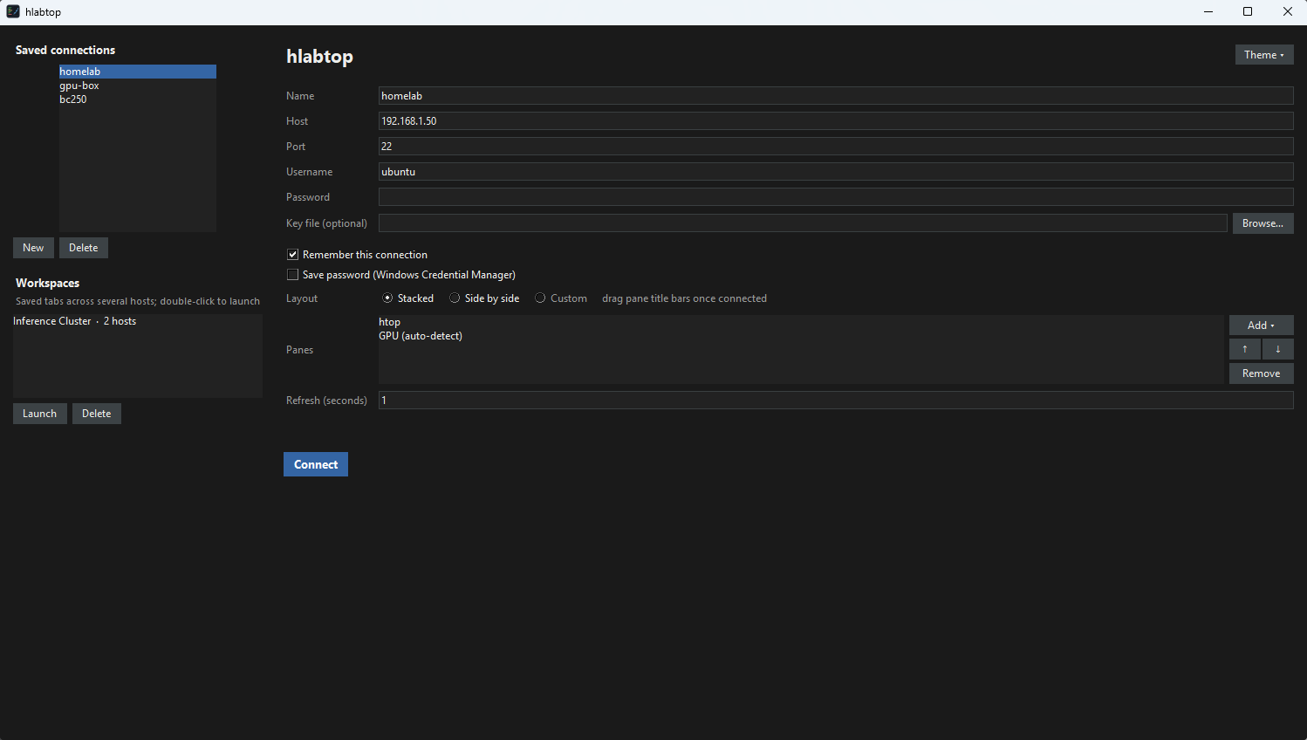Select the Custom layout radio button
Viewport: 1307px width, 740px height.
(540, 298)
